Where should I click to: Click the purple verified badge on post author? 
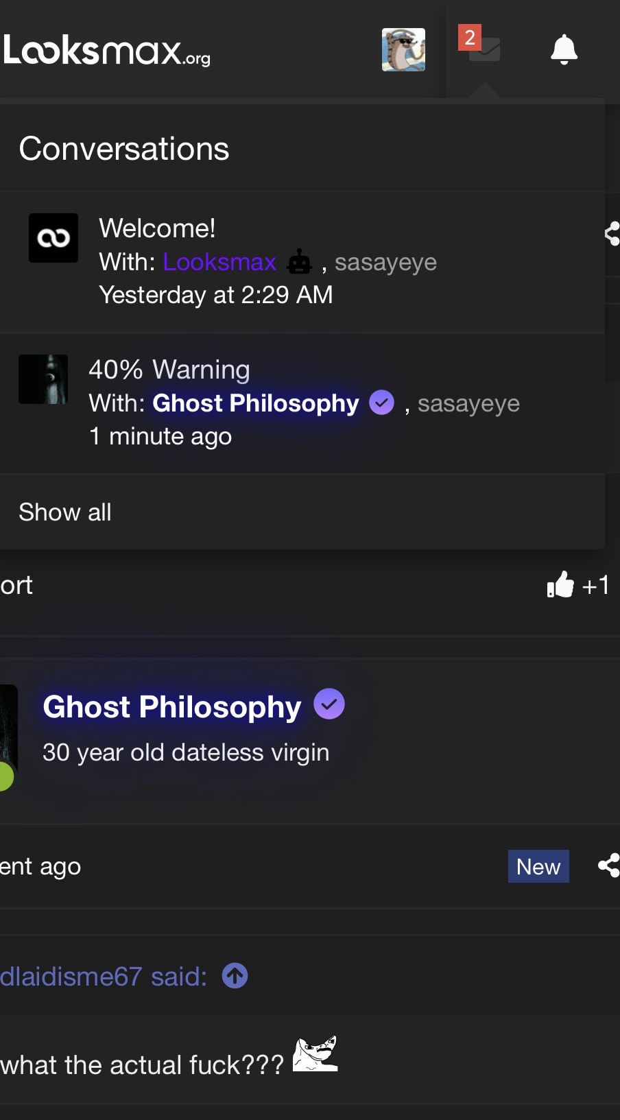pyautogui.click(x=329, y=704)
